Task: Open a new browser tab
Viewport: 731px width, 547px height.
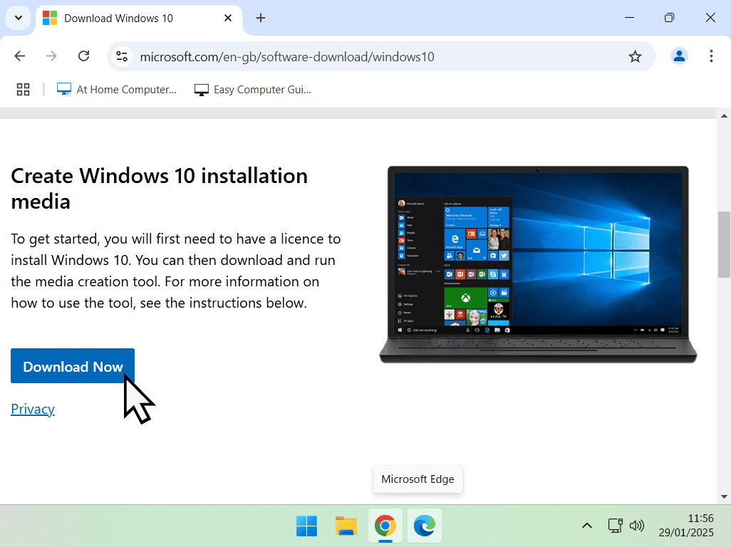Action: pos(260,18)
